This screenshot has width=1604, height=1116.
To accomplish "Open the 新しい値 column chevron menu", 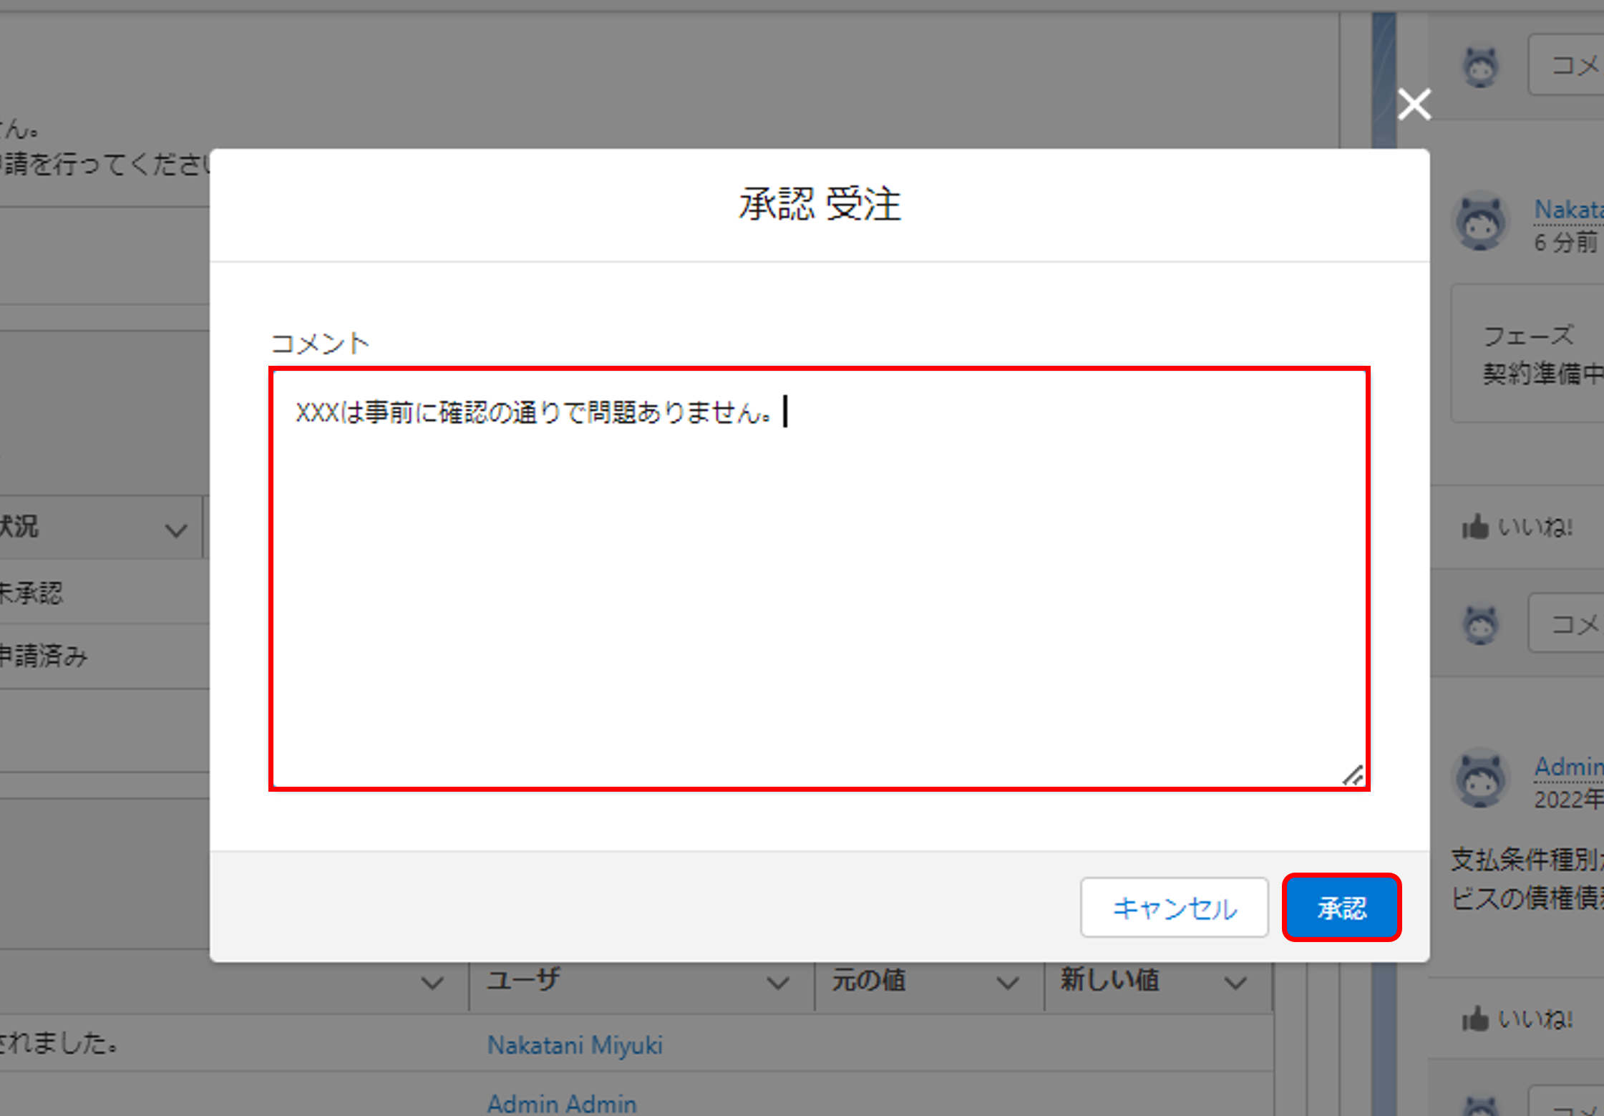I will tap(1235, 983).
